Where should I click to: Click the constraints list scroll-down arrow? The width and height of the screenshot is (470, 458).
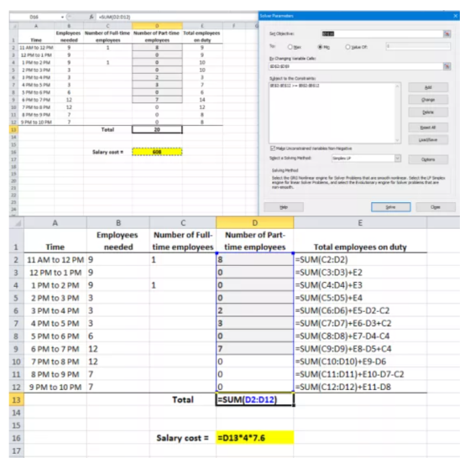point(398,140)
